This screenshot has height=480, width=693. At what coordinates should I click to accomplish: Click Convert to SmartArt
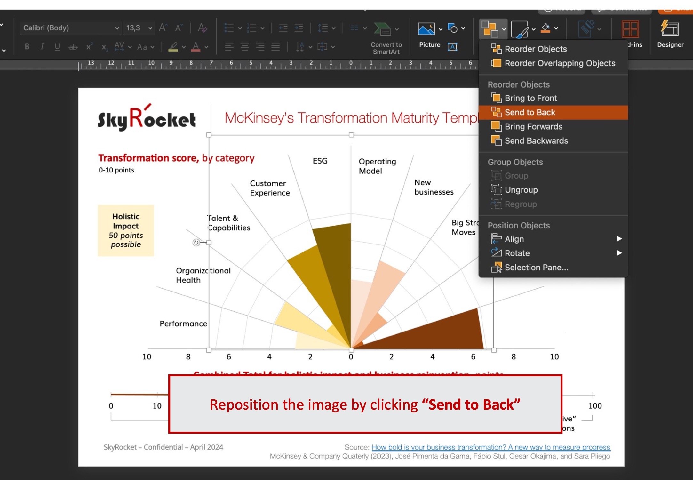tap(386, 38)
